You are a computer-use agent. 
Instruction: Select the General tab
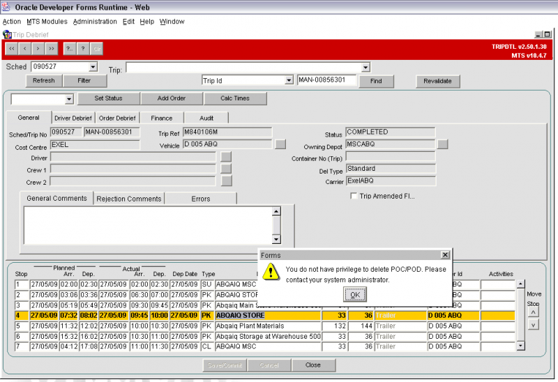(29, 117)
